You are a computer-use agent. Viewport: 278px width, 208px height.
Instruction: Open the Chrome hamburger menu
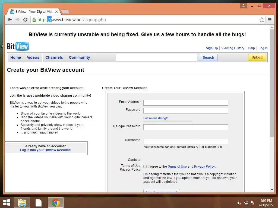click(x=270, y=19)
